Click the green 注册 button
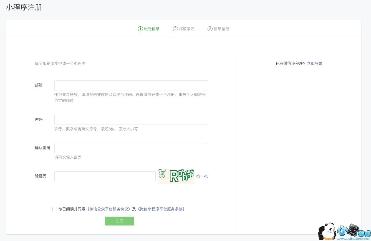Viewport: 371px width, 241px height. (x=120, y=221)
